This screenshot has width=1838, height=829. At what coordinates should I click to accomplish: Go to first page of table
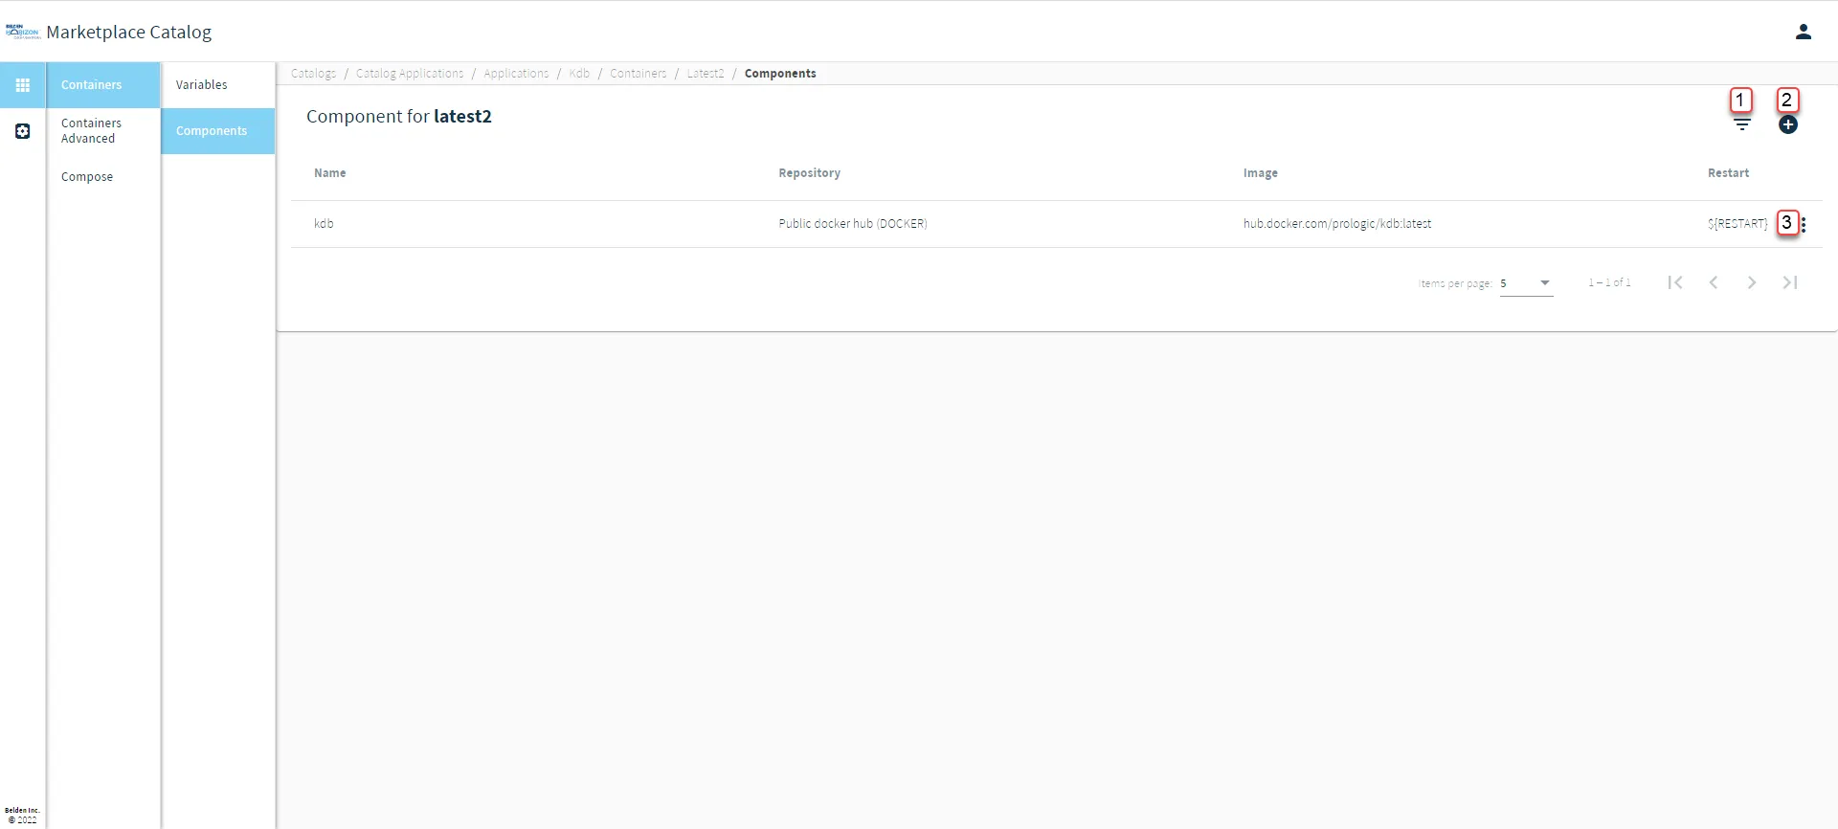pos(1675,282)
